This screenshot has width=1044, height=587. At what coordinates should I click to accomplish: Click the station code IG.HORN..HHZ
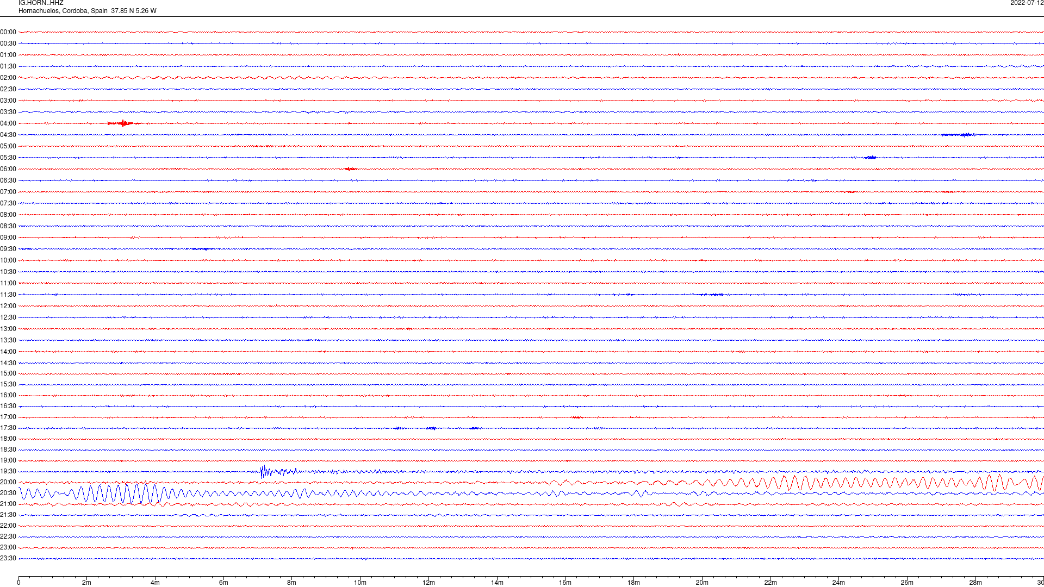tap(41, 3)
